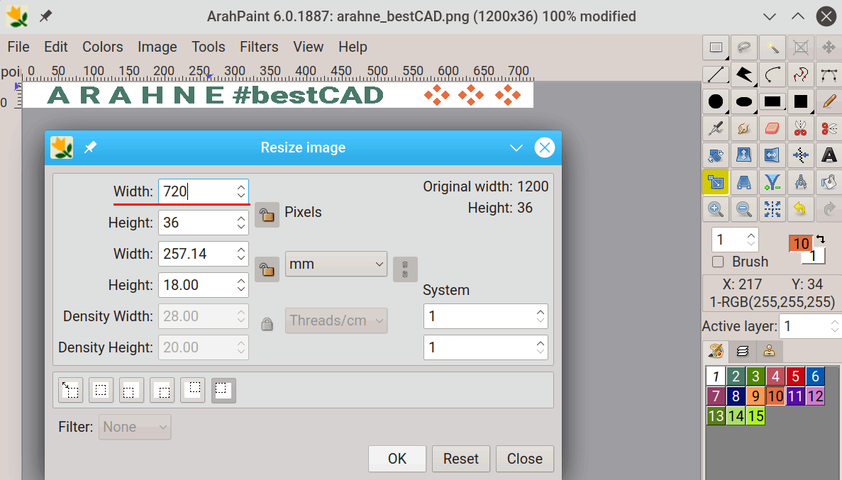Viewport: 842px width, 480px height.
Task: Confirm resize with OK button
Action: coord(397,459)
